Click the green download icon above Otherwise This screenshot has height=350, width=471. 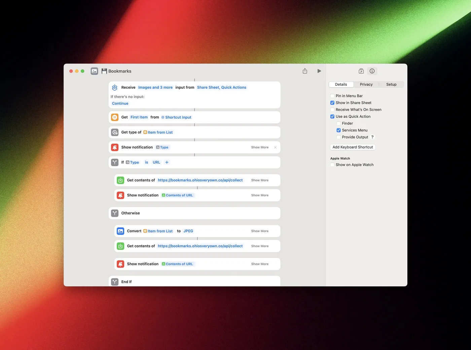120,180
